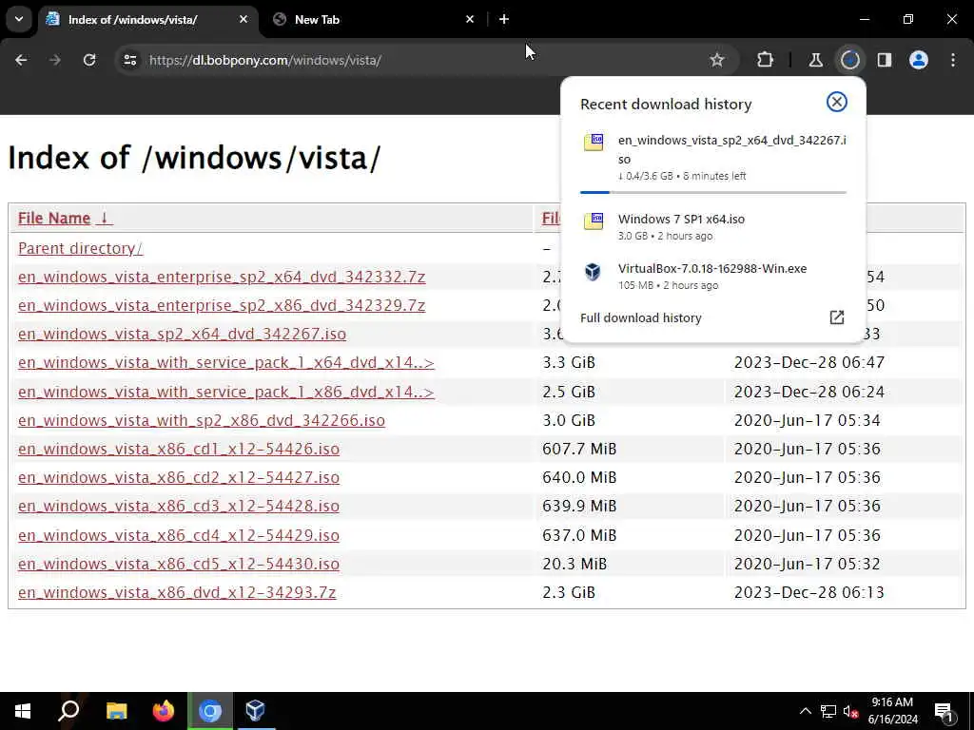Download en_windows_vista_x86_cd3_x12-54428.iso
The width and height of the screenshot is (974, 730).
179,506
